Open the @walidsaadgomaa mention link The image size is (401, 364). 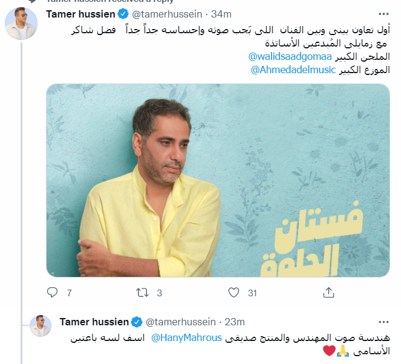click(x=290, y=56)
